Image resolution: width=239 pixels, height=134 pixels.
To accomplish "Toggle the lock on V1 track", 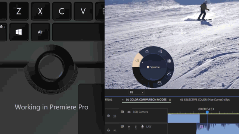I will 109,115.
